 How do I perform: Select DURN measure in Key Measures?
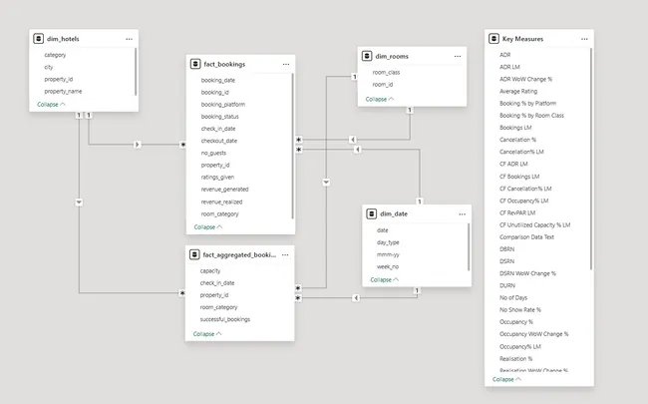pos(507,285)
